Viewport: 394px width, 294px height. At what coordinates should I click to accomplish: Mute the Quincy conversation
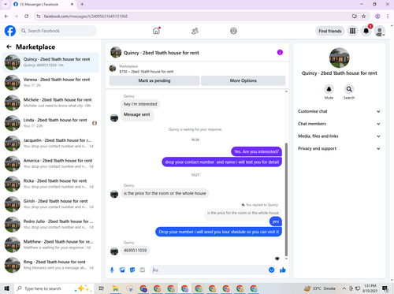click(x=329, y=89)
